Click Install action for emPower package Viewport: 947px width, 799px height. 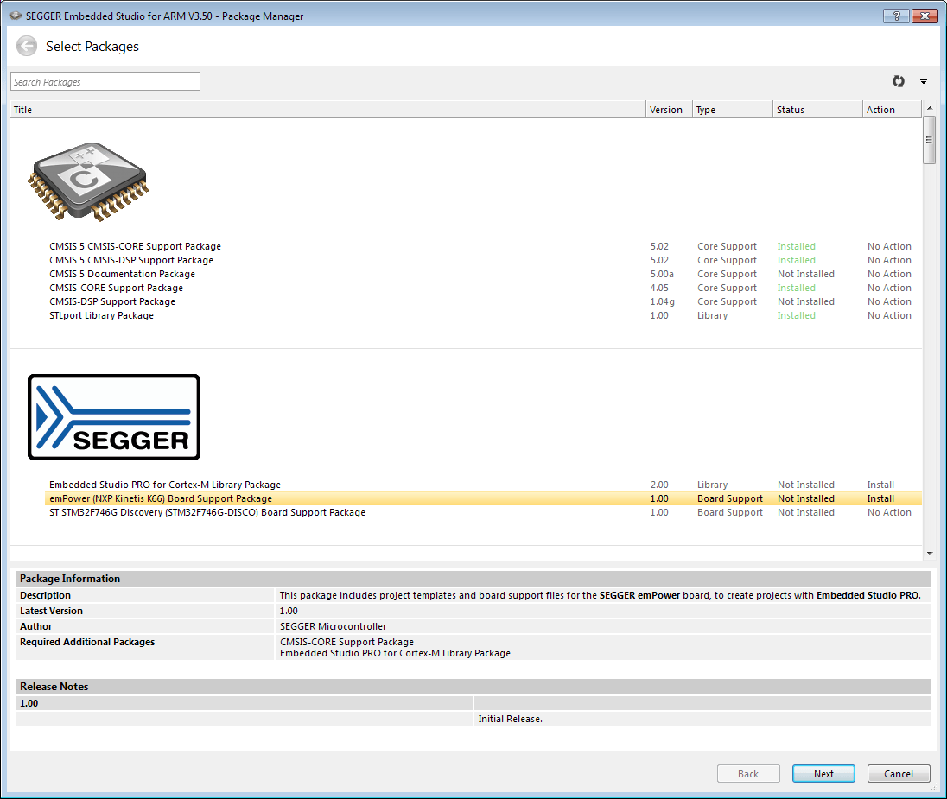[880, 499]
